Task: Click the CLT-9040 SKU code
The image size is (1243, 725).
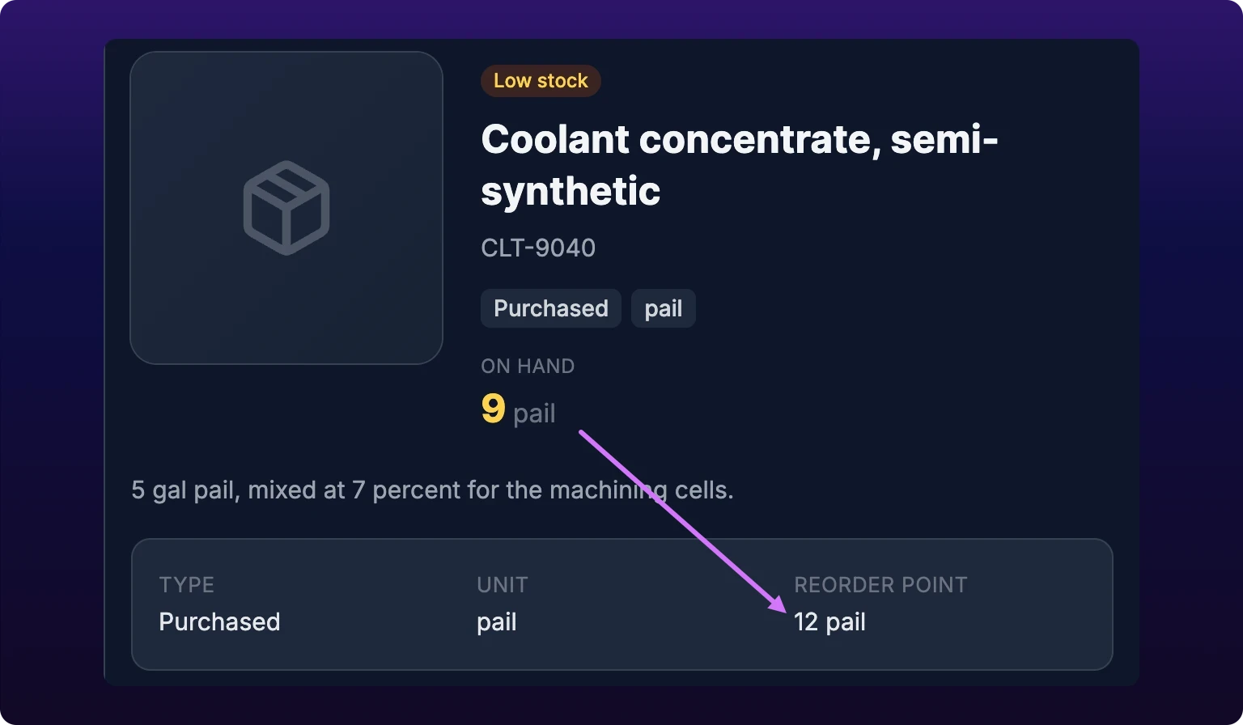Action: tap(538, 248)
